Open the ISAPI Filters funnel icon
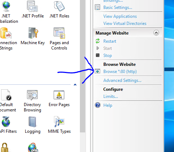The width and height of the screenshot is (174, 152). (x=6, y=122)
